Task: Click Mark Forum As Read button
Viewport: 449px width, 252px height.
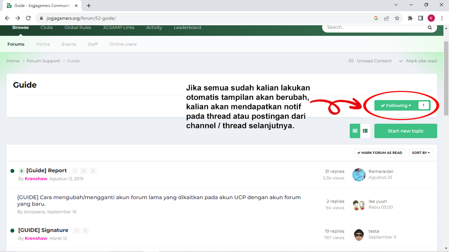Action: [x=380, y=153]
